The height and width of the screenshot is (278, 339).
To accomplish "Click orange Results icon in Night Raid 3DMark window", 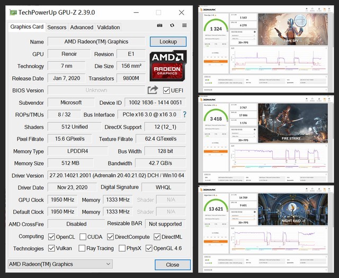I will pos(325,190).
